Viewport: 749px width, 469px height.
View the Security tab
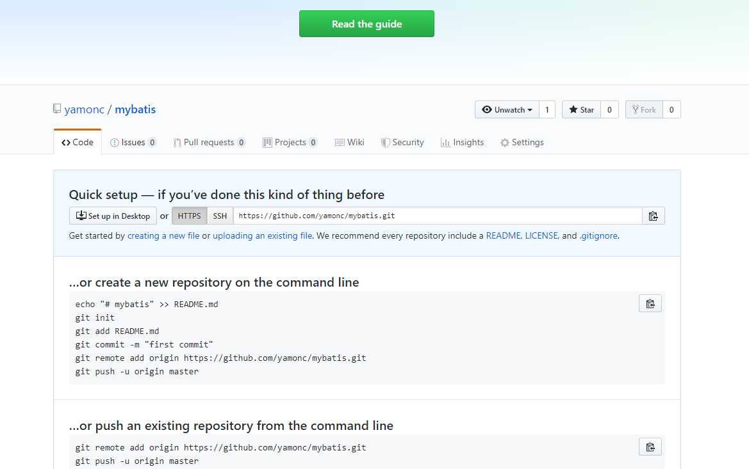402,143
